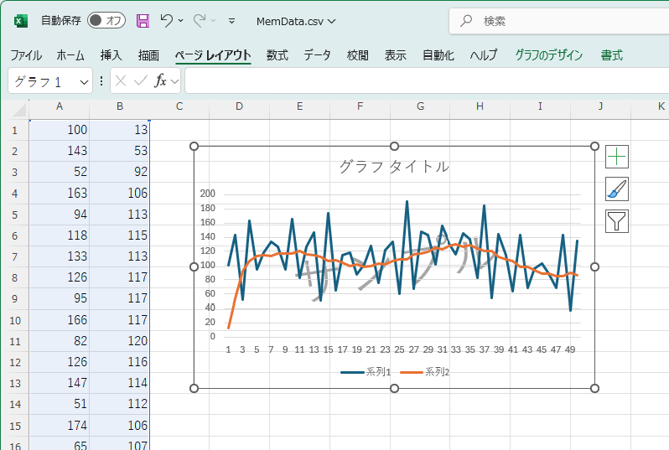Select the グラフ タイトル chart title
The height and width of the screenshot is (450, 669).
[x=394, y=167]
